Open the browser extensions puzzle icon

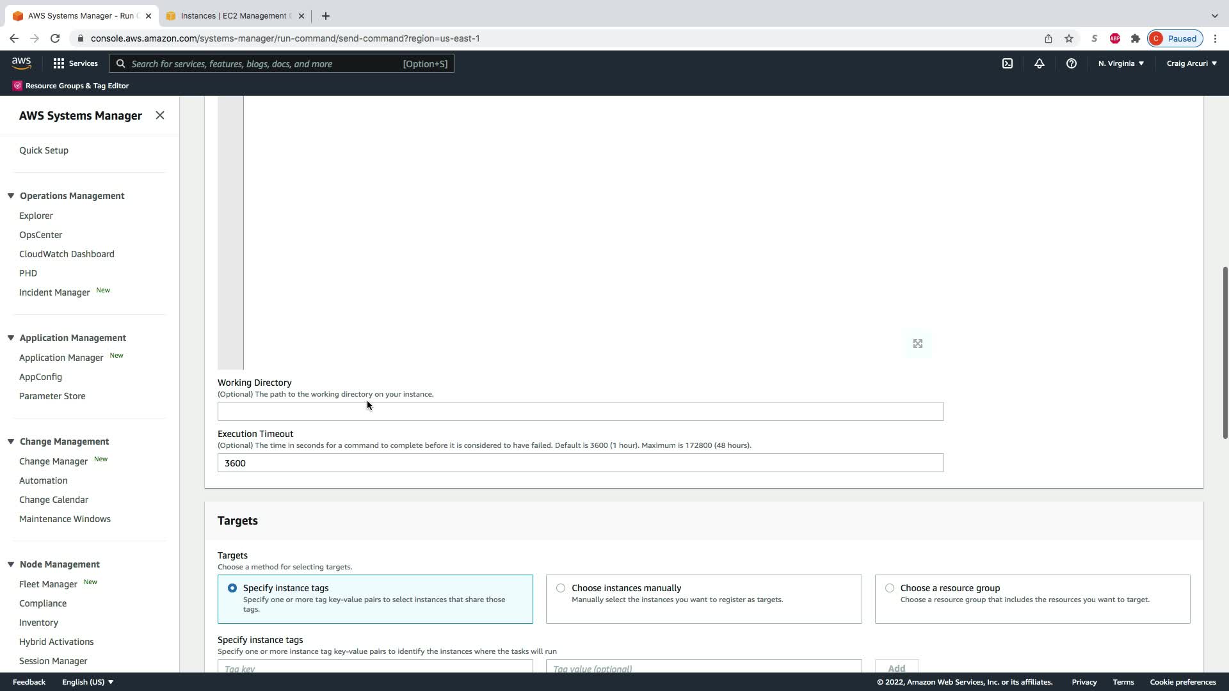click(x=1136, y=38)
